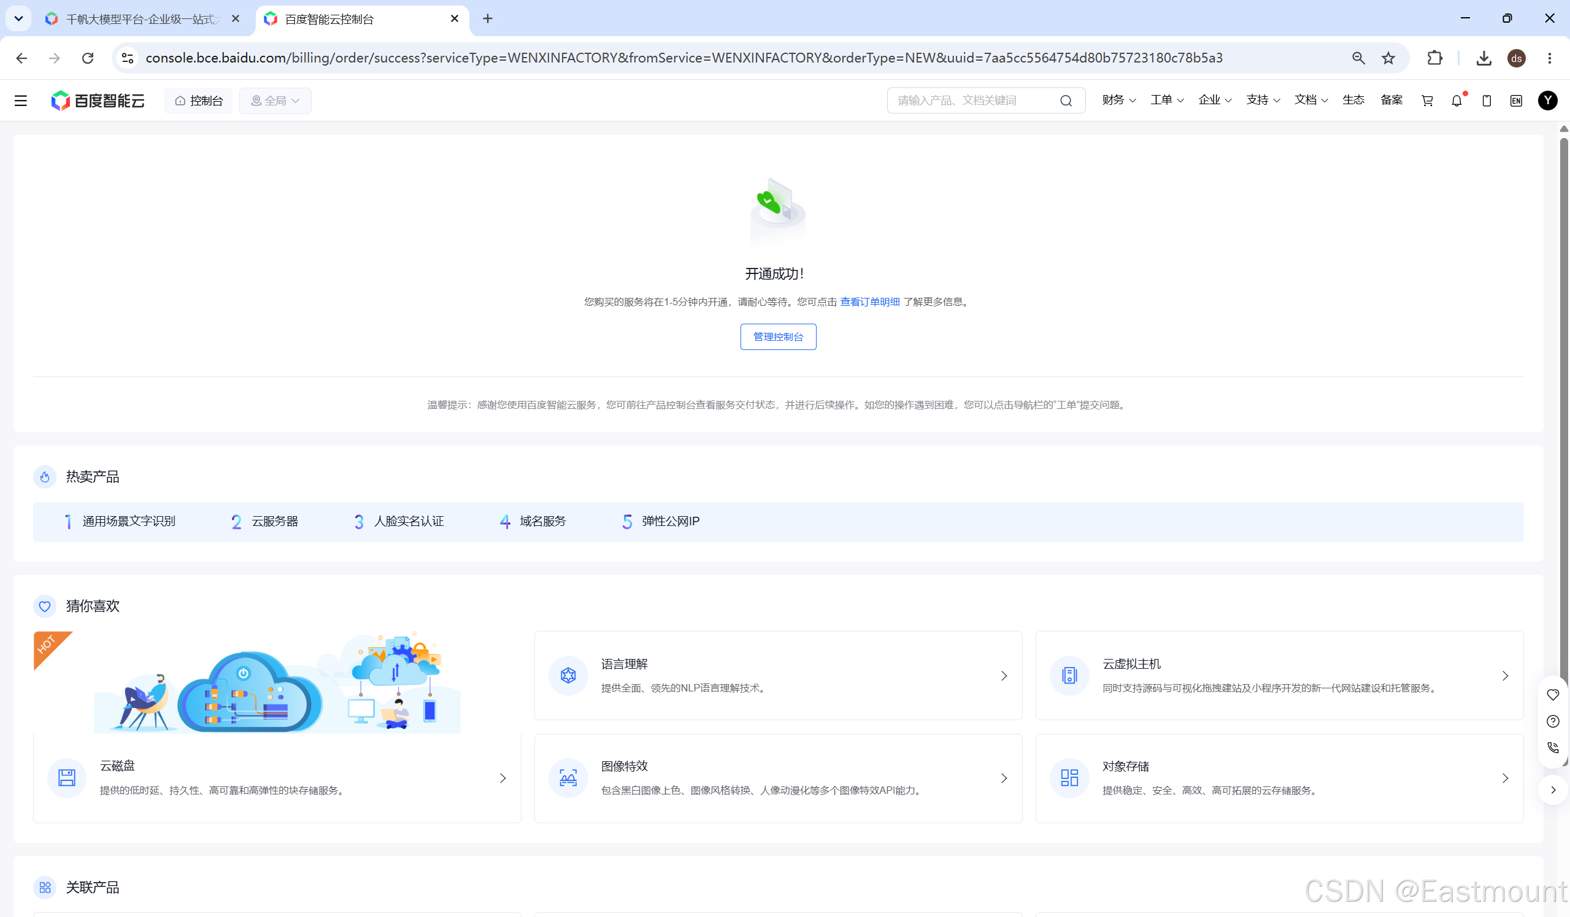Switch language with the EN icon
The image size is (1570, 917).
click(x=1516, y=101)
